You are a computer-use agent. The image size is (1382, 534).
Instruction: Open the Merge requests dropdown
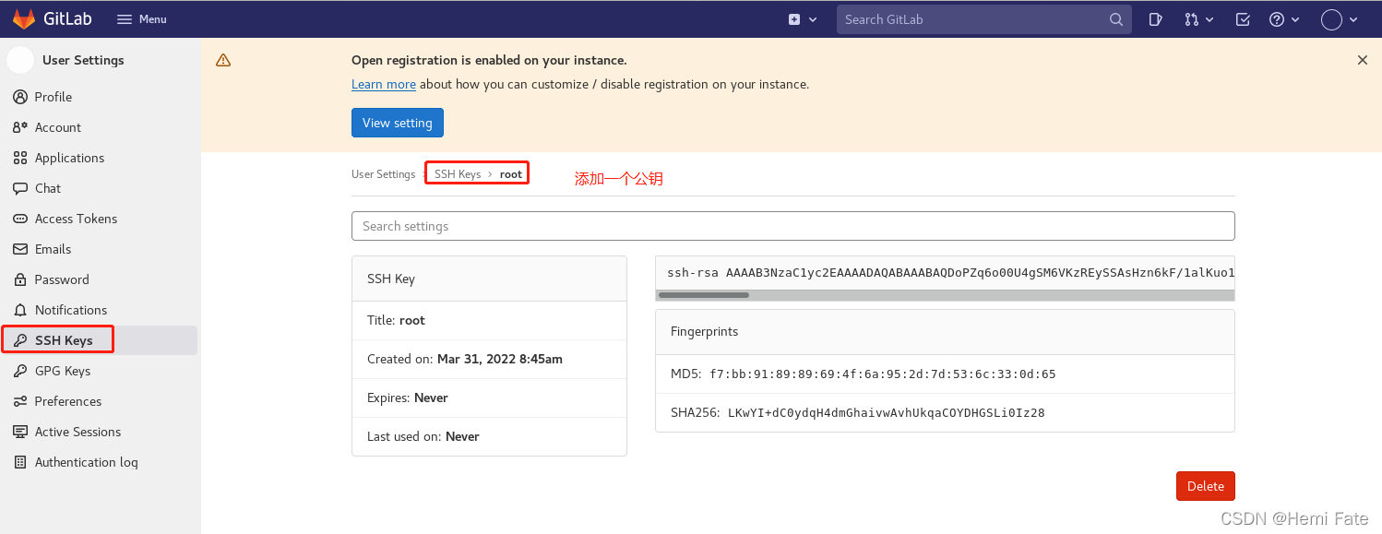[1199, 19]
